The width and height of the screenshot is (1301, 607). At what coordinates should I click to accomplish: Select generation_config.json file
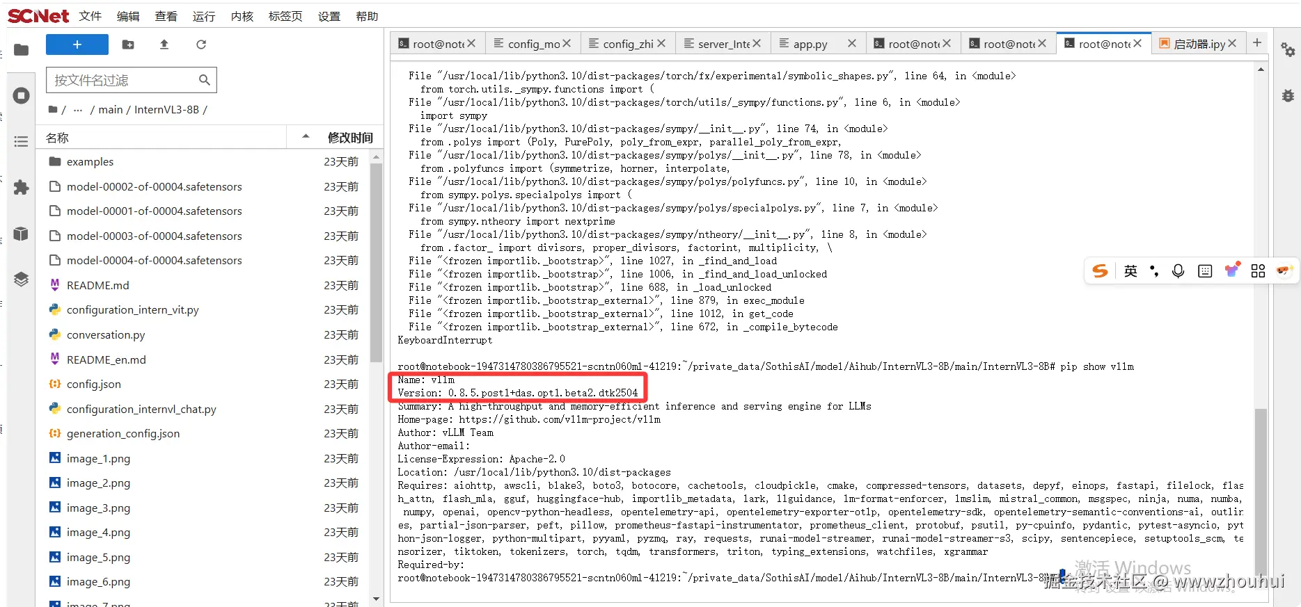[x=203, y=433]
